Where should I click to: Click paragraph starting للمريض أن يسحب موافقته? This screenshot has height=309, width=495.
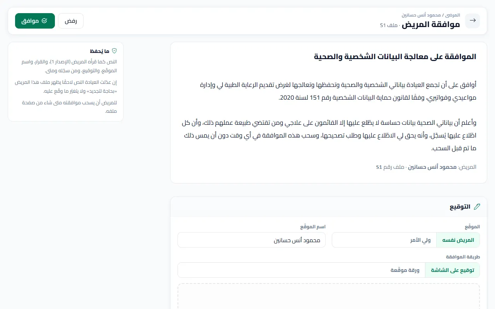pos(70,107)
